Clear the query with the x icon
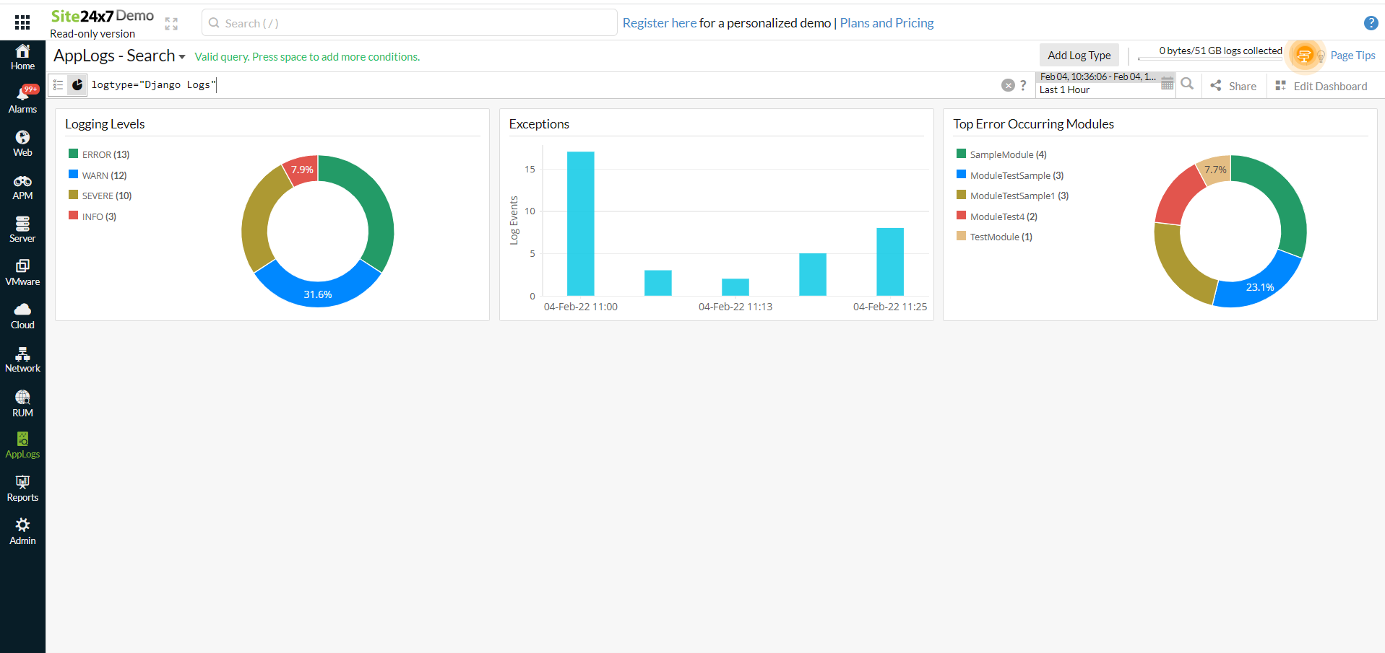Screen dimensions: 1385x653 click(1008, 84)
